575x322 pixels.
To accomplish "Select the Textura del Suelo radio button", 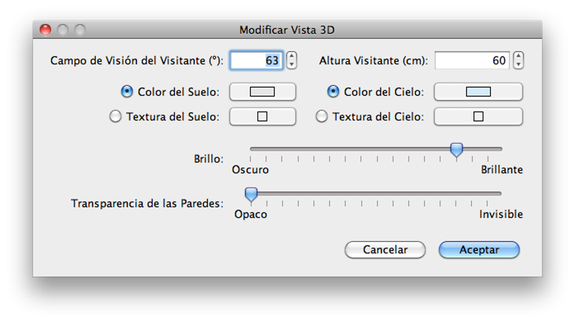I will click(x=116, y=117).
